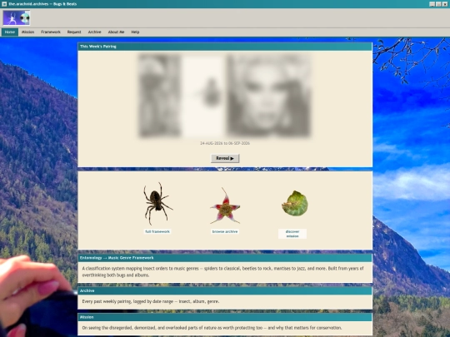The image size is (450, 337).
Task: Click the Archive section header
Action: (225, 291)
